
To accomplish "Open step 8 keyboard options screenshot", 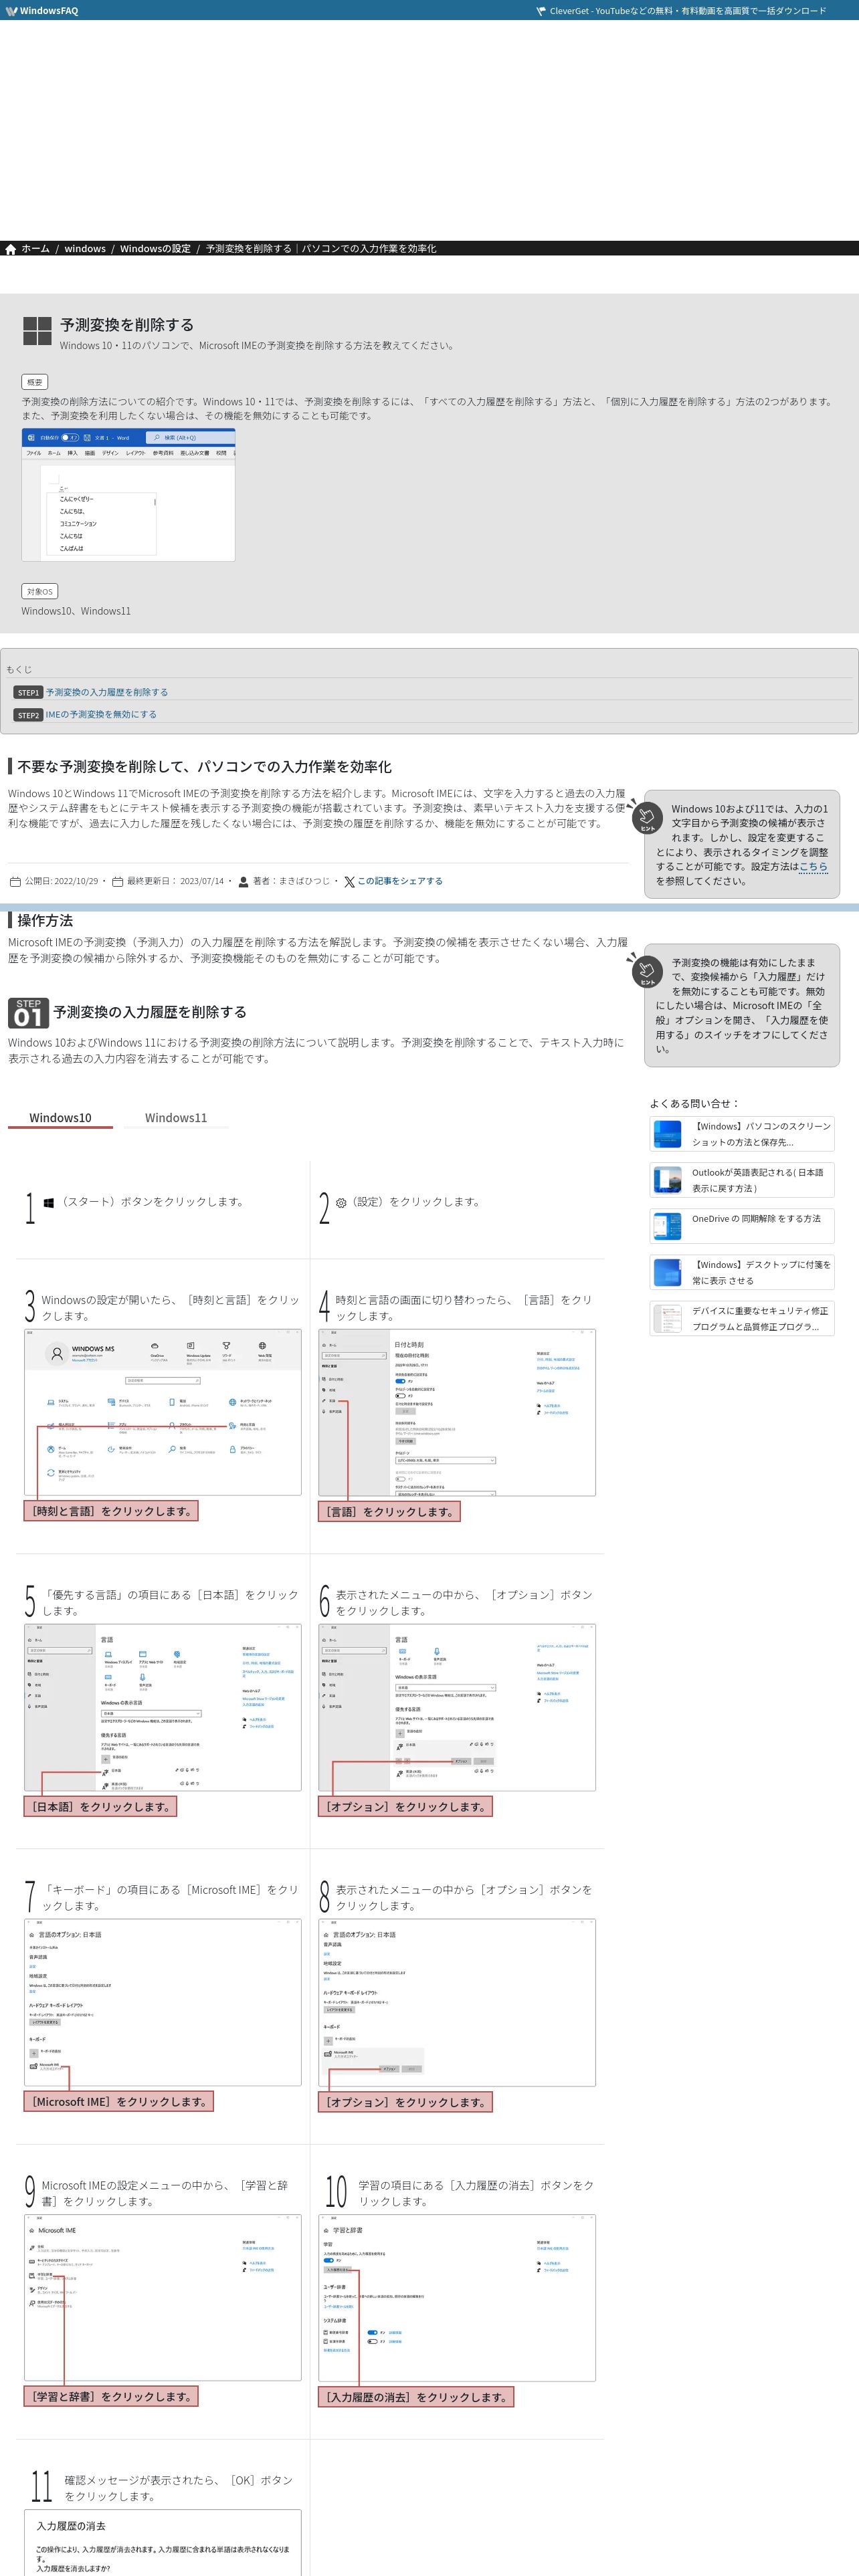I will pos(457,2002).
